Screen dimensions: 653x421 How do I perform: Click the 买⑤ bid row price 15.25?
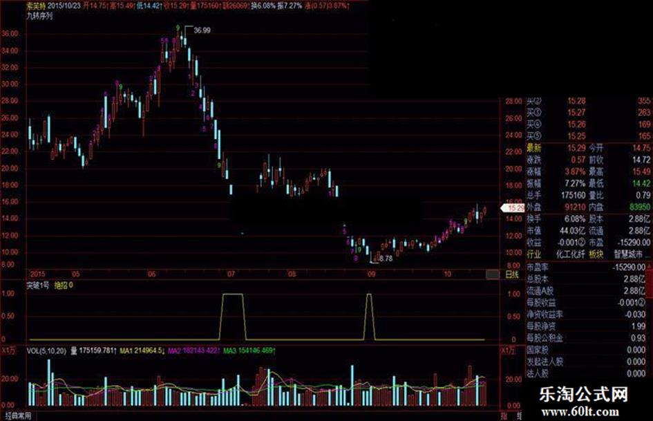576,136
